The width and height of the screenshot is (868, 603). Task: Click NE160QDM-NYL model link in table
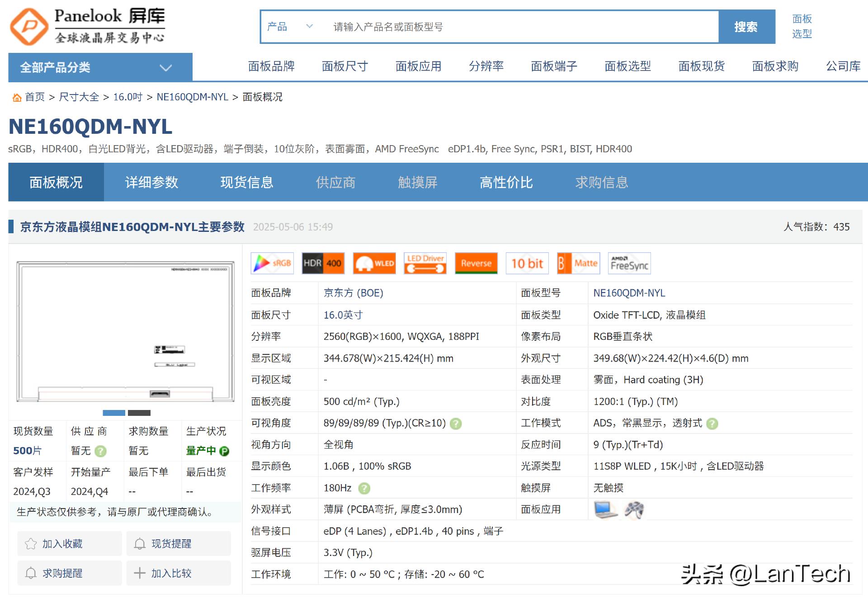(x=629, y=293)
